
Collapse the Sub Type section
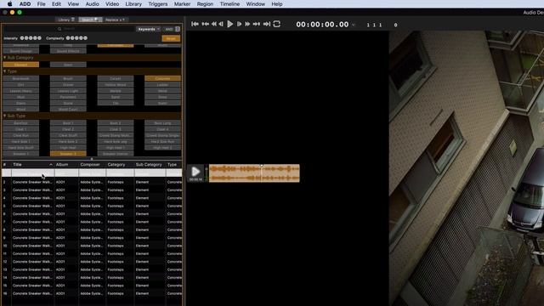(5, 116)
